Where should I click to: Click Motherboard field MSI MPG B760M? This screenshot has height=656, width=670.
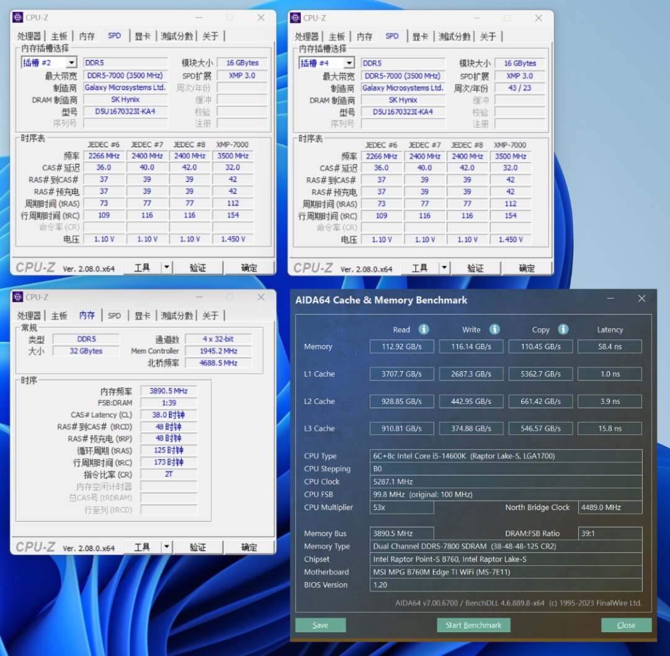tap(506, 572)
